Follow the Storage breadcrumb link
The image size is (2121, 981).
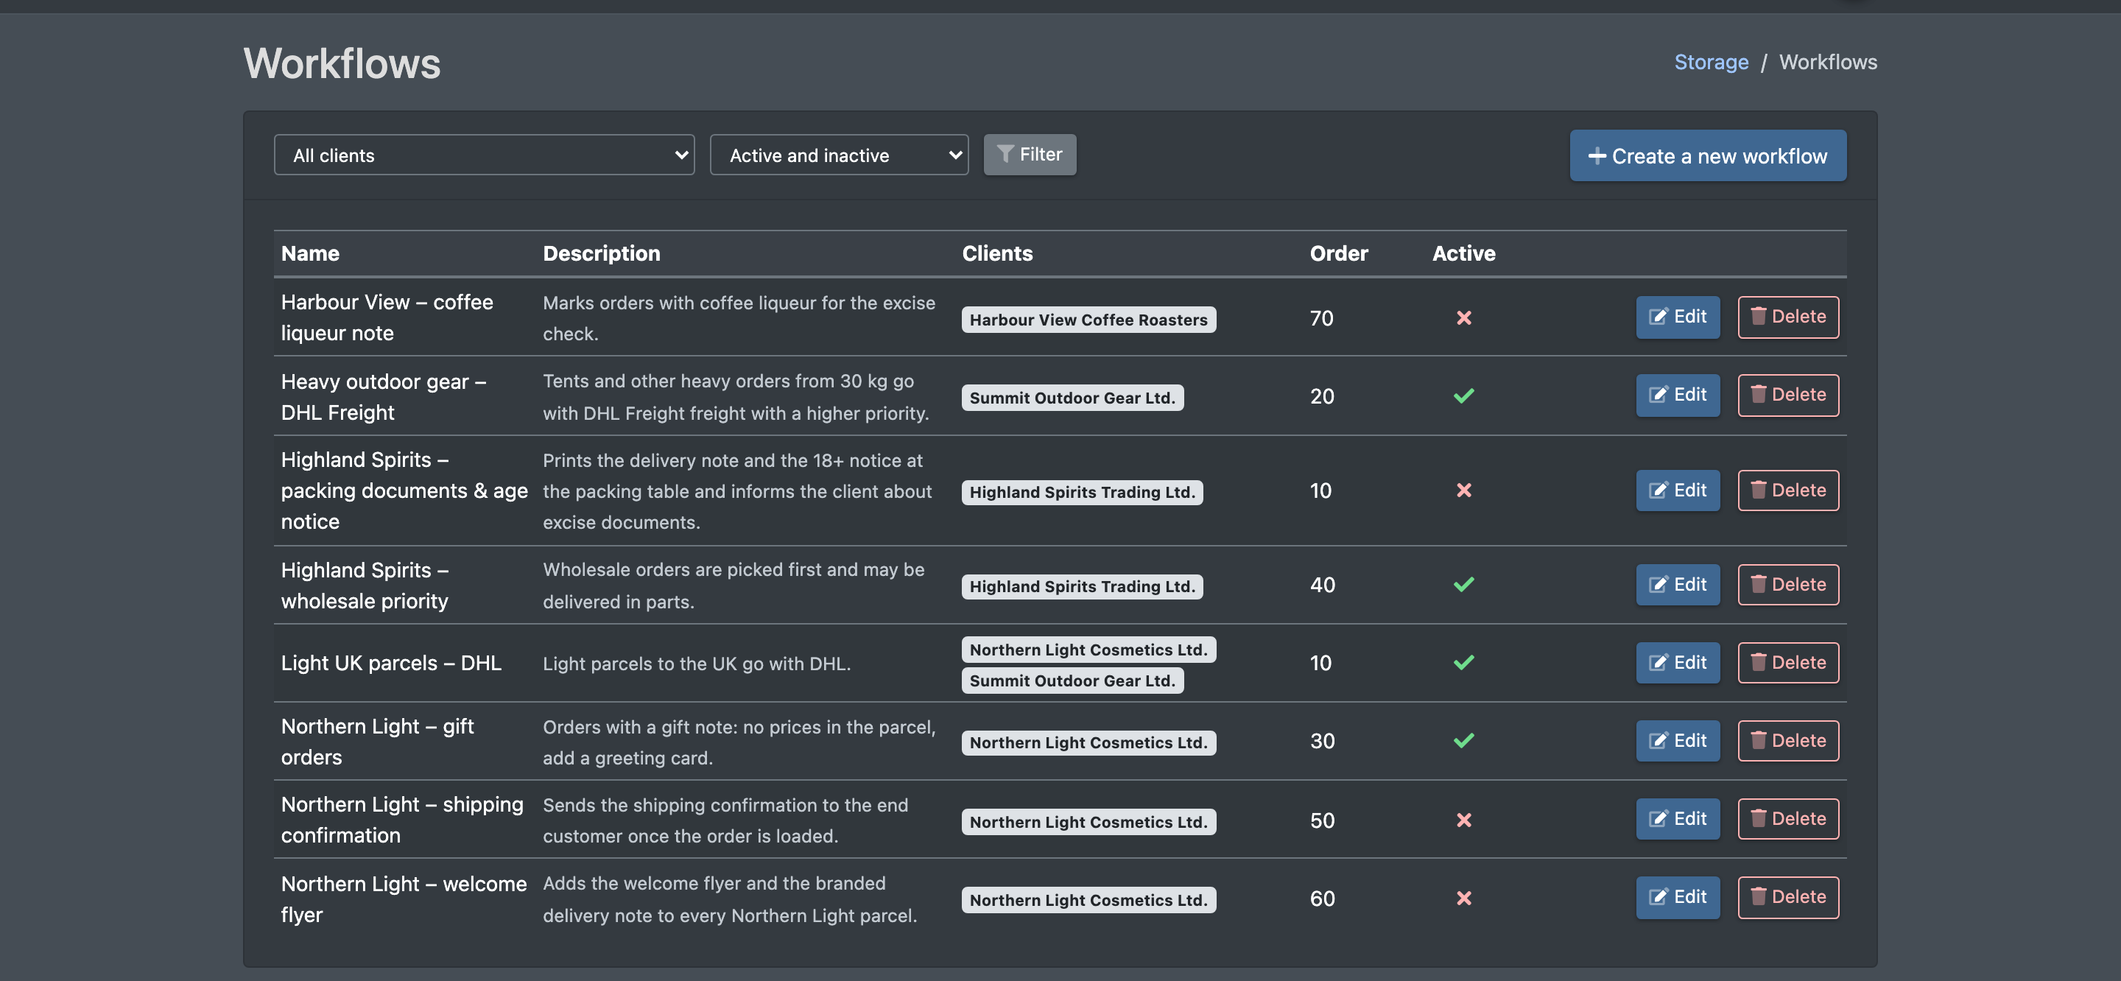(1711, 62)
